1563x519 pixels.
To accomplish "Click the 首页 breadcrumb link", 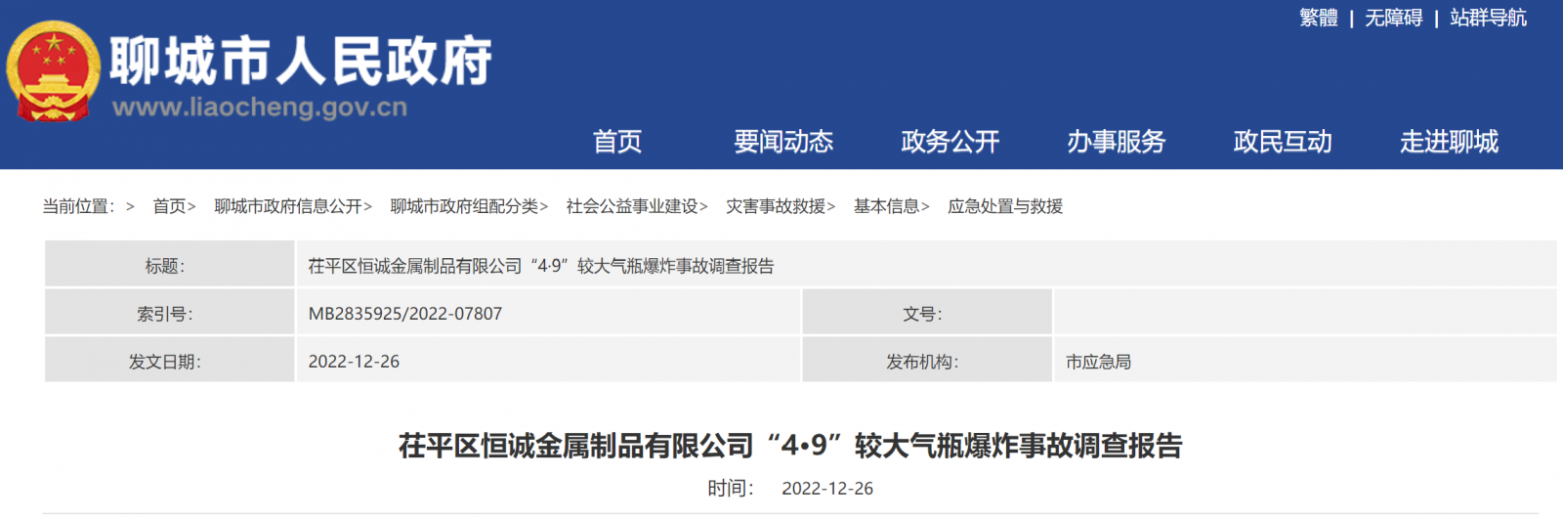I will point(169,206).
